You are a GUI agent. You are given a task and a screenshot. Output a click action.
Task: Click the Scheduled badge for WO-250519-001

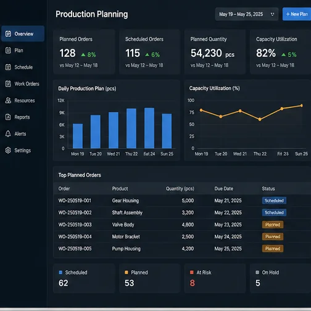[274, 201]
